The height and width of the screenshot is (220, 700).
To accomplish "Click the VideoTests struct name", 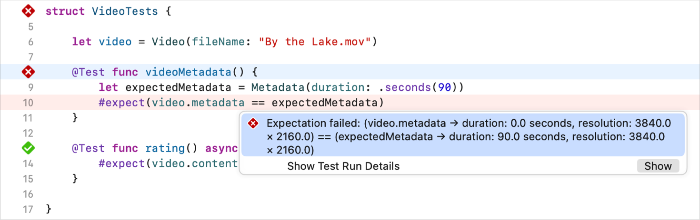I will pos(125,11).
